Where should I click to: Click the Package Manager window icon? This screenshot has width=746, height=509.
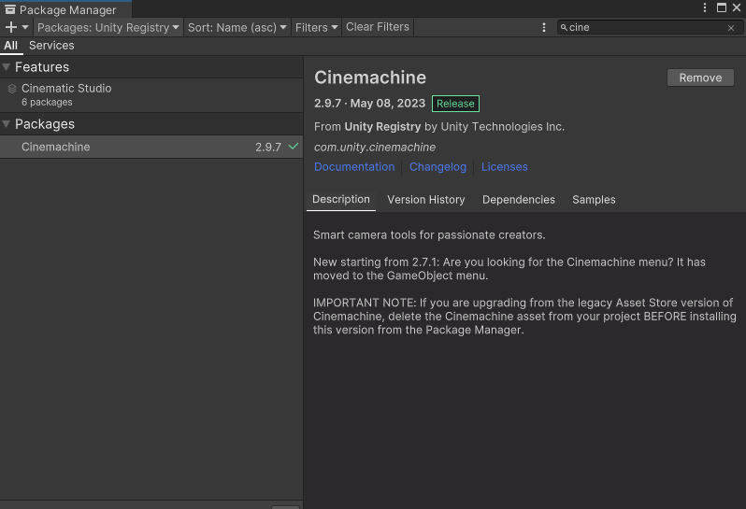10,9
